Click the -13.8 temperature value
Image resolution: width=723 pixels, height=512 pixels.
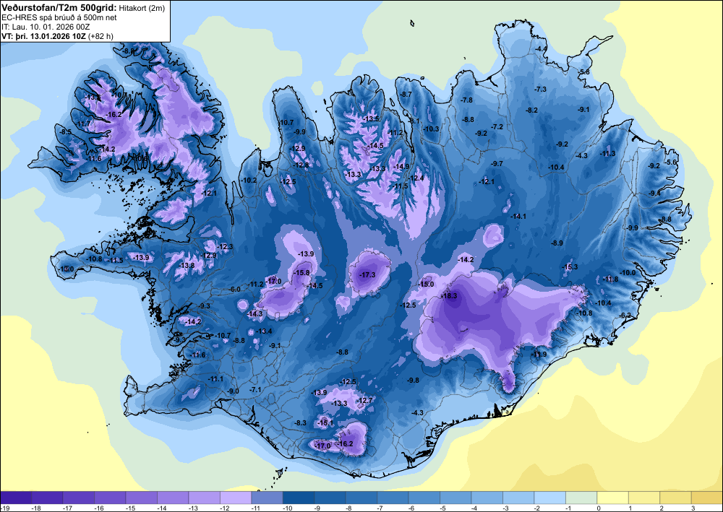pyautogui.click(x=187, y=265)
